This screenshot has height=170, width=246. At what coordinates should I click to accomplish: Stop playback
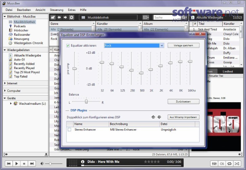24,164
